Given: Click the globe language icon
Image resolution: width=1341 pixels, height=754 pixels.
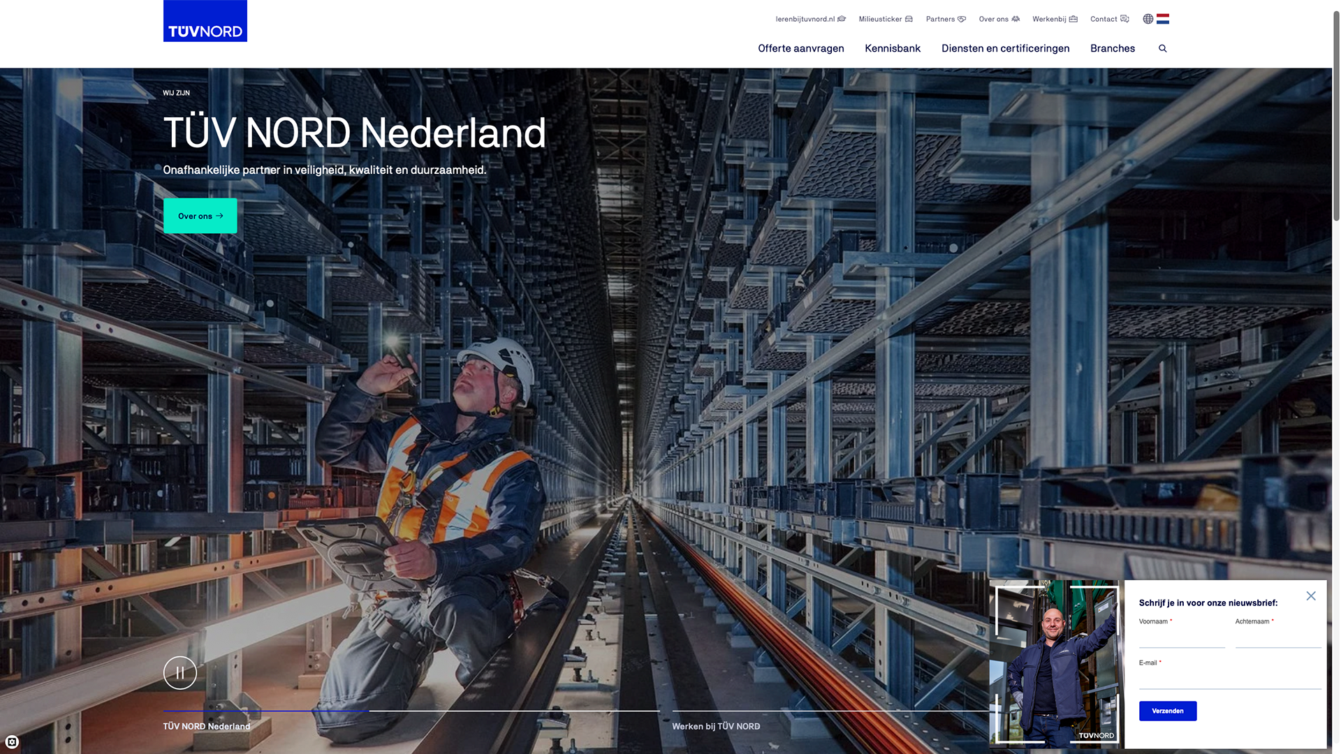Looking at the screenshot, I should coord(1148,19).
